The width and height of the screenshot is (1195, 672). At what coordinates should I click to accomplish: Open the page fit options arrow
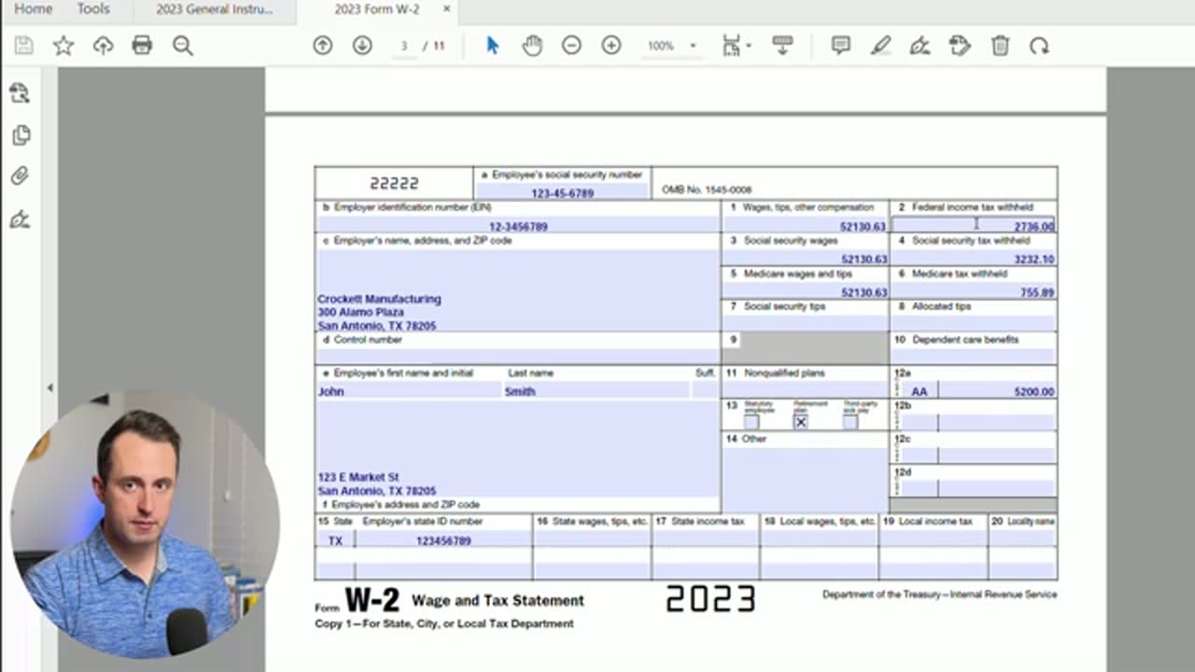[749, 46]
